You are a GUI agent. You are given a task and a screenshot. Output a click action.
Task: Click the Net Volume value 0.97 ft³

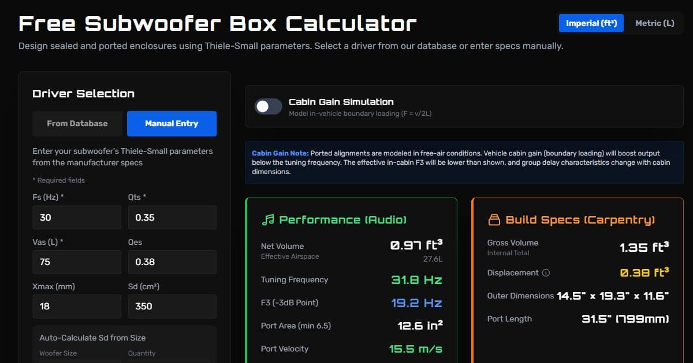[x=416, y=245]
